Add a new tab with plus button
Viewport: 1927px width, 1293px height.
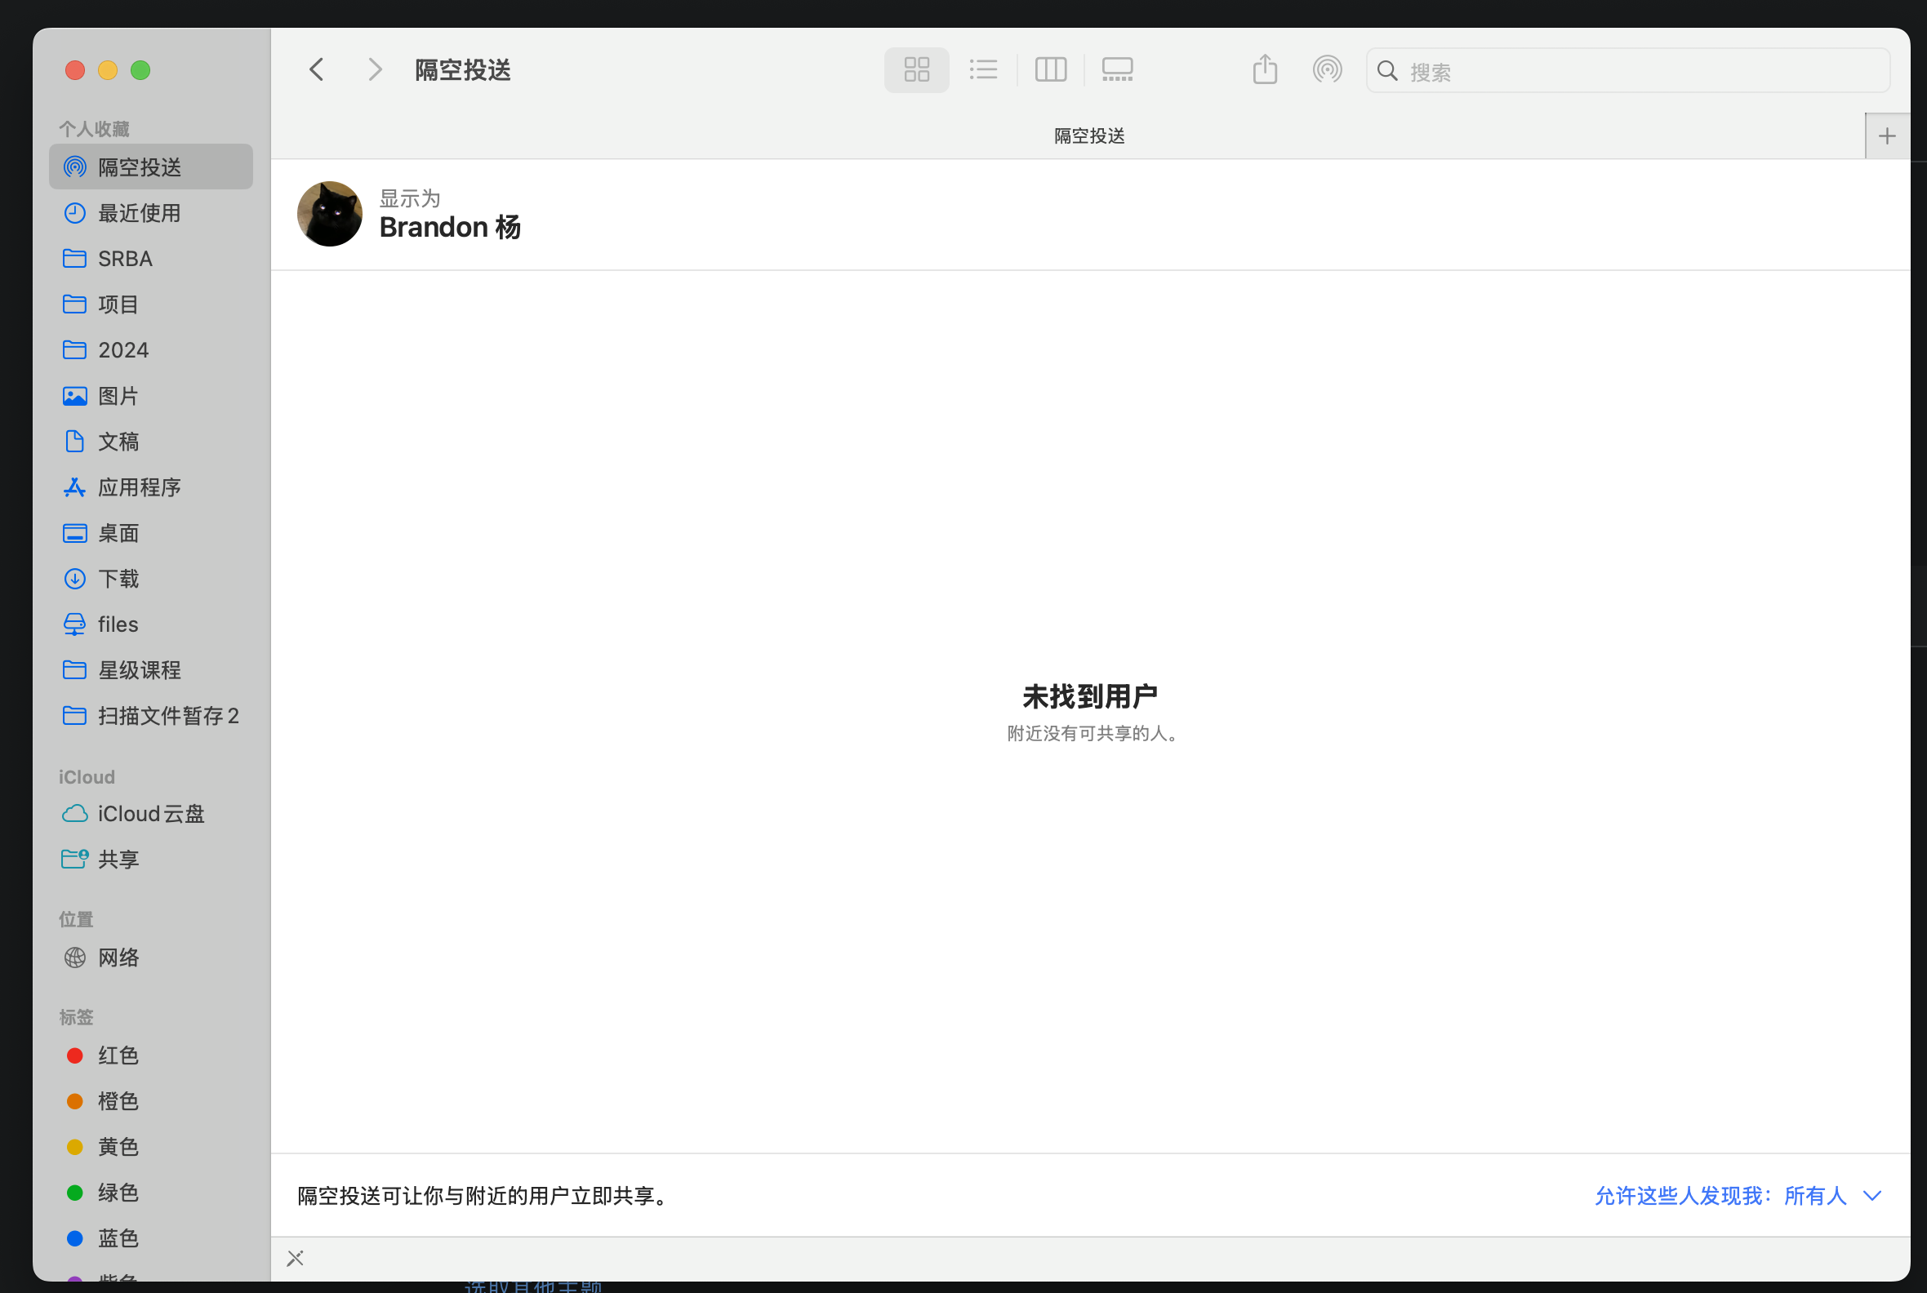click(x=1886, y=136)
